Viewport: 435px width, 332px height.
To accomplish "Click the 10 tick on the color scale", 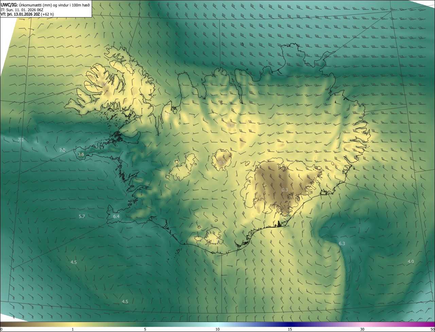I will tap(217, 330).
